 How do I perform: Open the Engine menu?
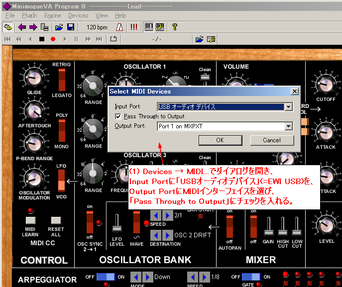coord(53,15)
